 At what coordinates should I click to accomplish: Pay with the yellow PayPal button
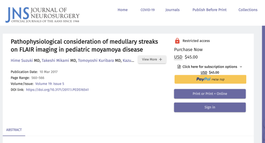(210, 79)
